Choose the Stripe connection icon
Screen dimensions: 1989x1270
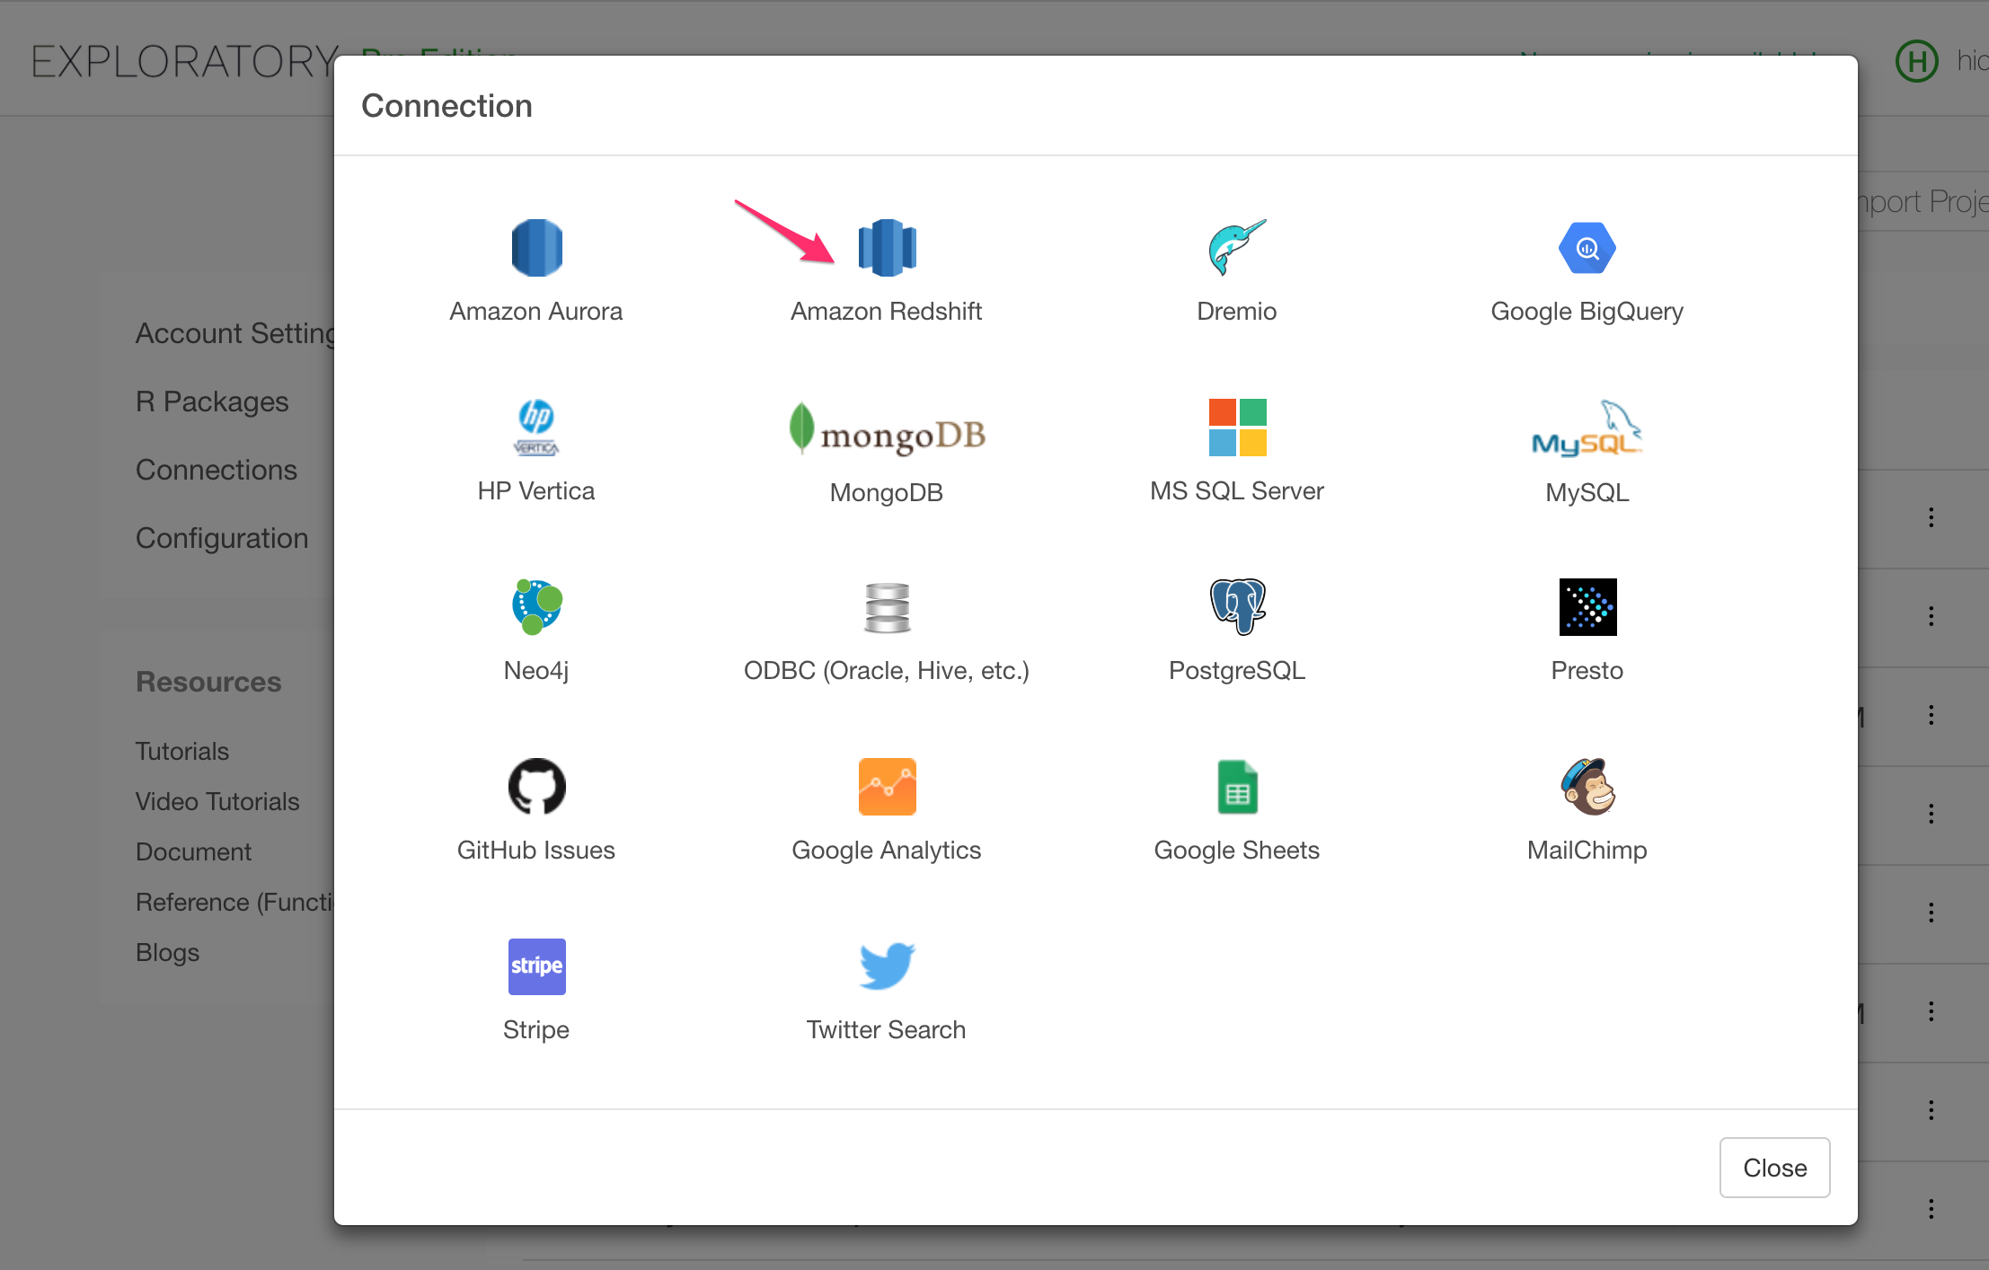point(536,966)
